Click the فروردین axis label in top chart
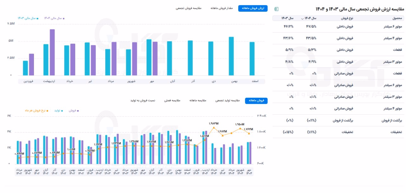 [28, 81]
